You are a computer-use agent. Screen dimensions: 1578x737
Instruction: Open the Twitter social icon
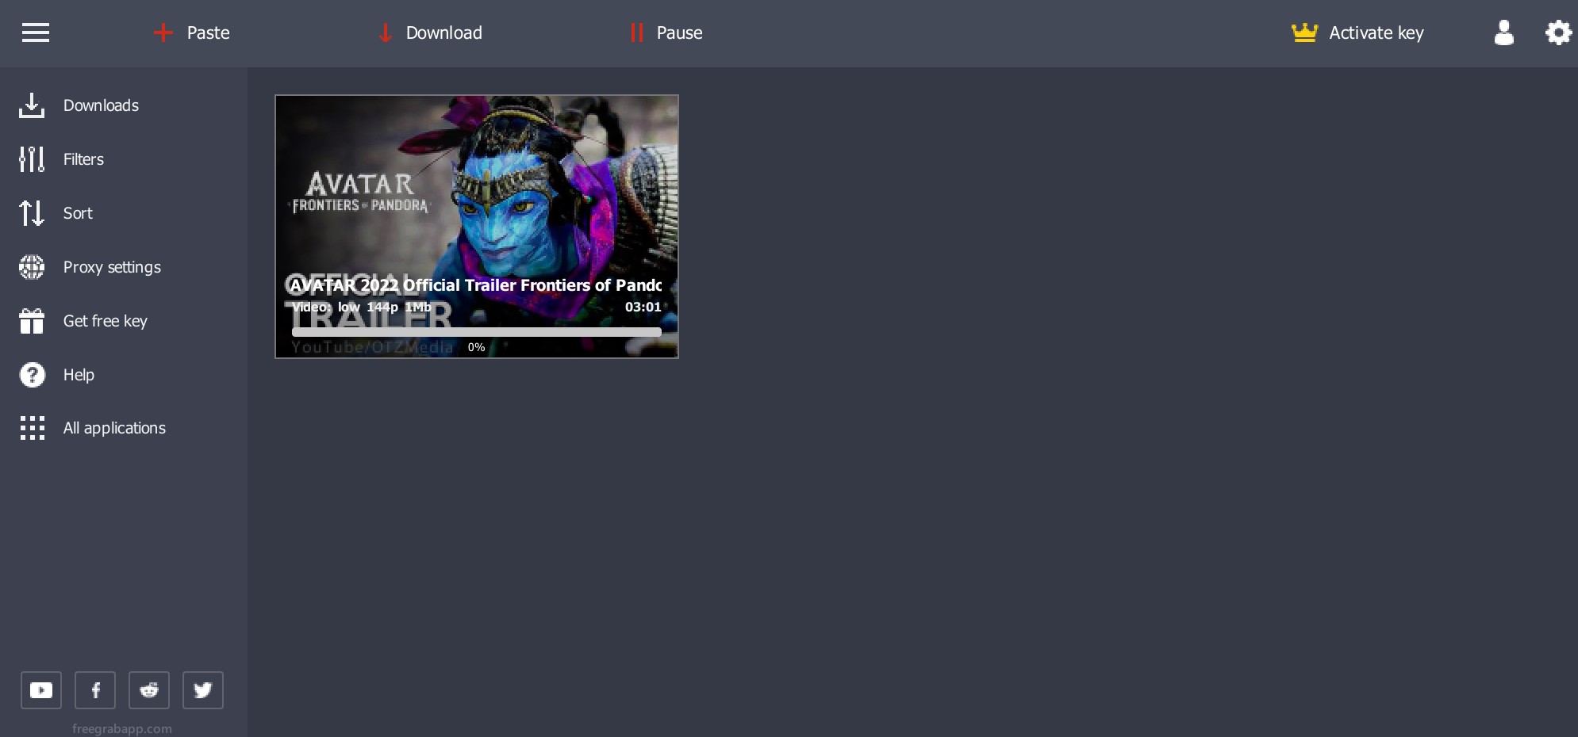tap(203, 690)
